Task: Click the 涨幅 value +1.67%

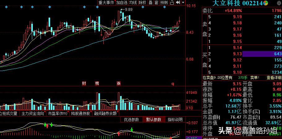Action: 234,95
